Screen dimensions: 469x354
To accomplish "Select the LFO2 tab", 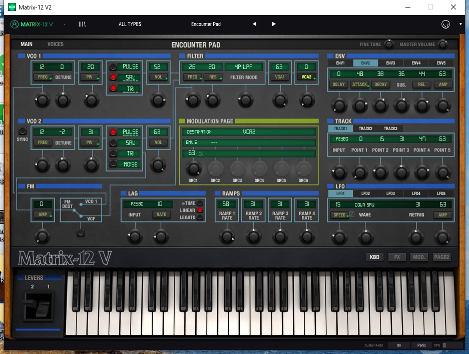I will (365, 193).
